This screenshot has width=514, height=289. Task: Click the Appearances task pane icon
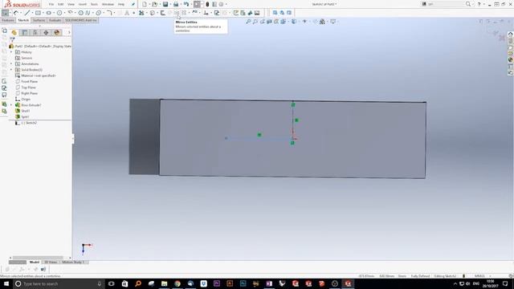pyautogui.click(x=511, y=60)
